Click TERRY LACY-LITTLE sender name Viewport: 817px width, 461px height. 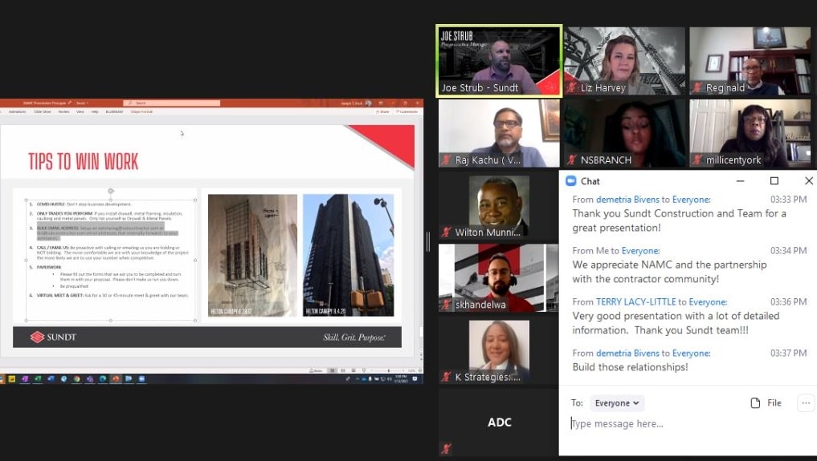[x=635, y=302]
